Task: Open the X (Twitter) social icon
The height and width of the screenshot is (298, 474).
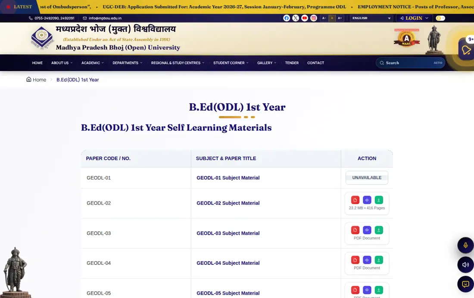Action: (295, 18)
